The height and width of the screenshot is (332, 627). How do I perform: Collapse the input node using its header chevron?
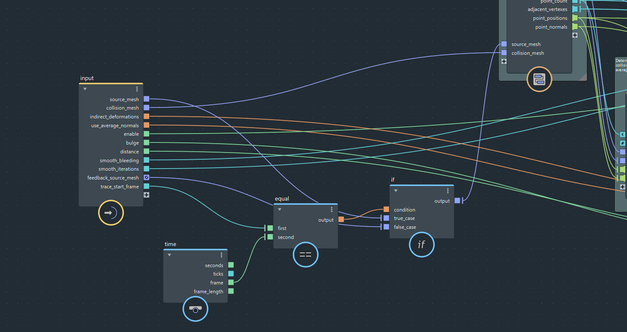[85, 88]
